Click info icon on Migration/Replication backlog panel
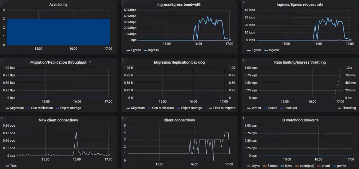Image resolution: width=359 pixels, height=169 pixels. click(123, 60)
